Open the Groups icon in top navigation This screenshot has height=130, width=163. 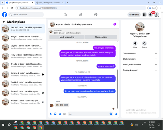[x=96, y=15]
